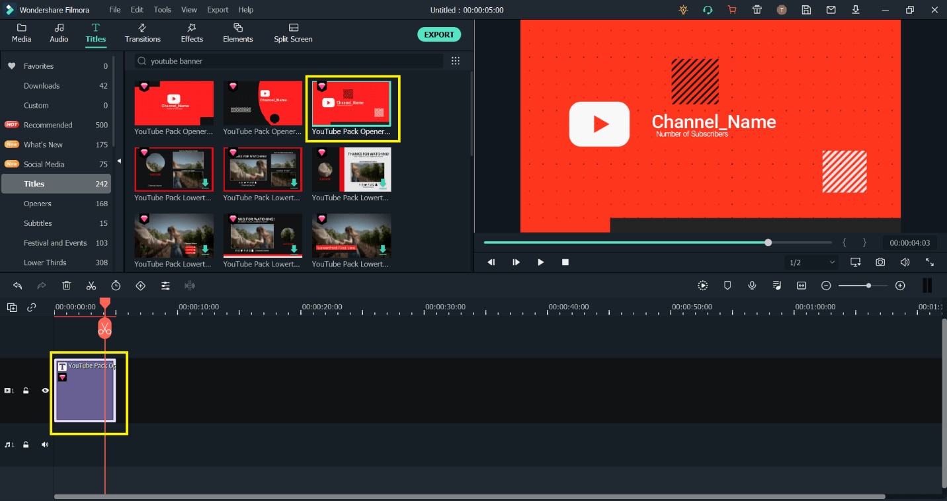Click the scissors split icon in toolbar
This screenshot has width=947, height=501.
point(91,286)
